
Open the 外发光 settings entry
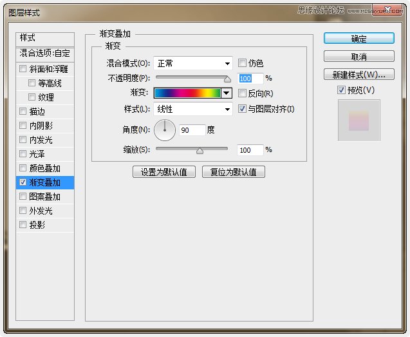coord(41,211)
